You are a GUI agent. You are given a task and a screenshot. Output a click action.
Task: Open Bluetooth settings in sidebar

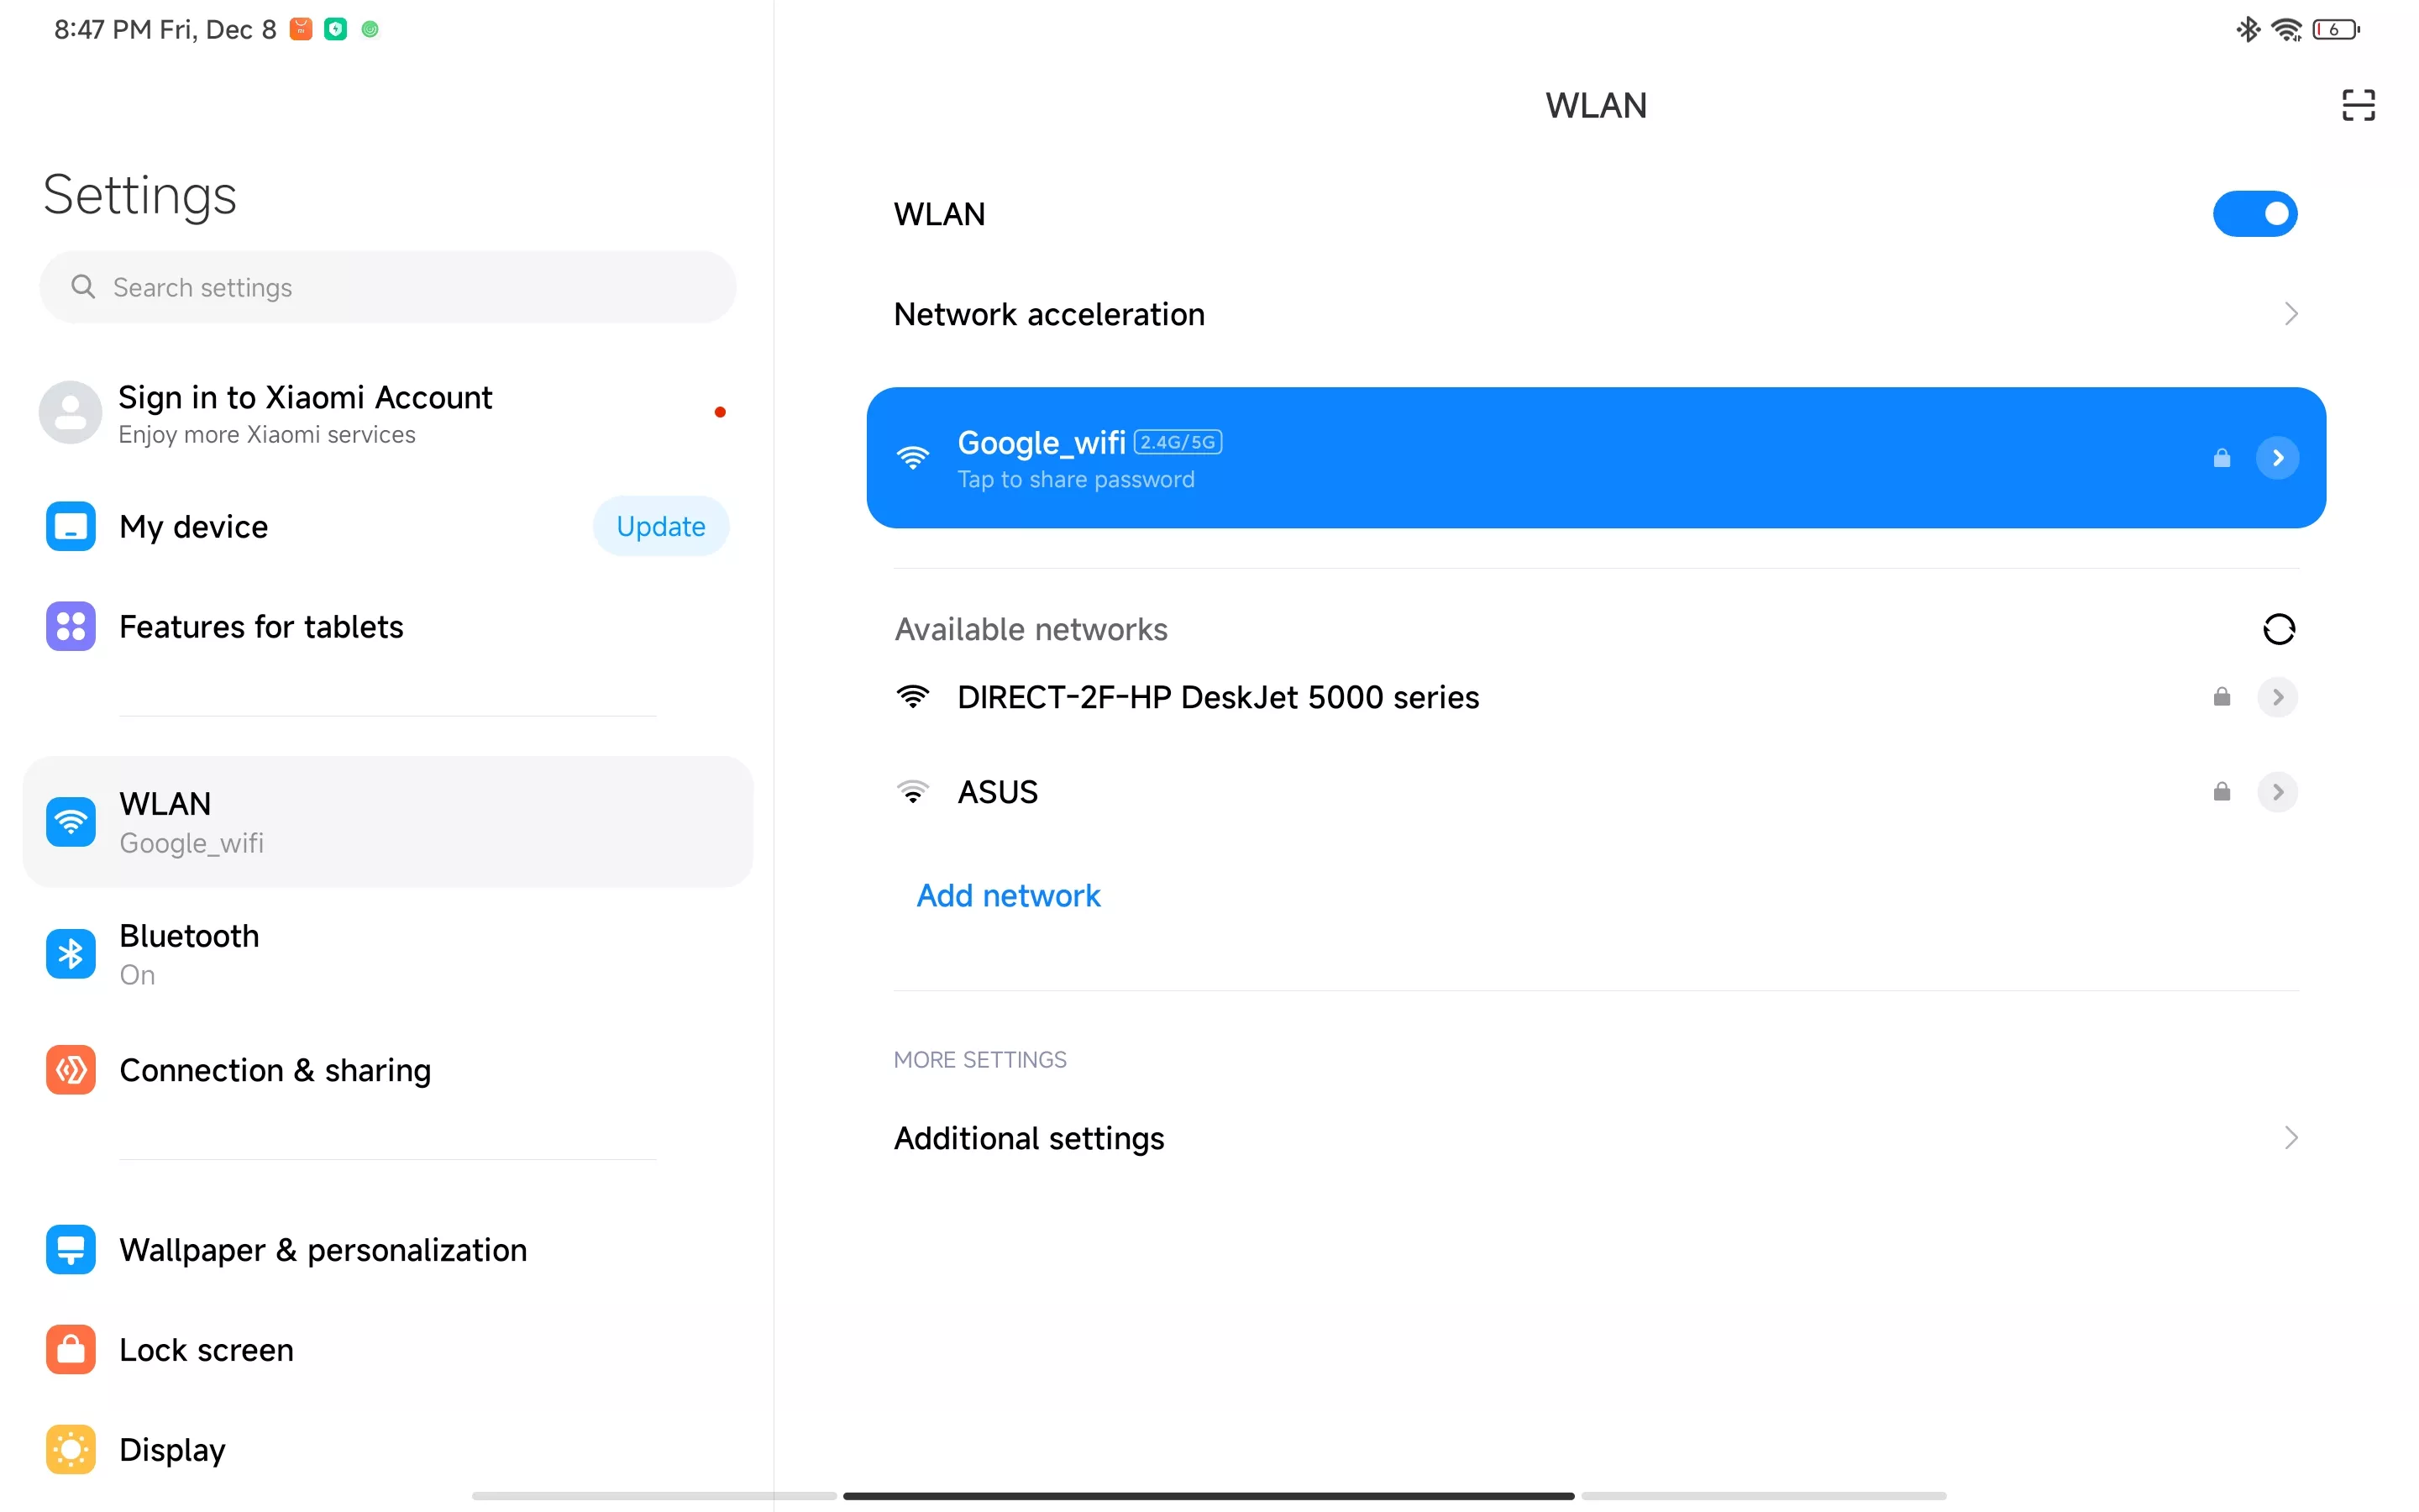pos(388,954)
